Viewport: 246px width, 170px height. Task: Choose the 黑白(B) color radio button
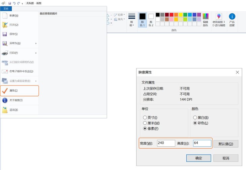tap(195, 117)
